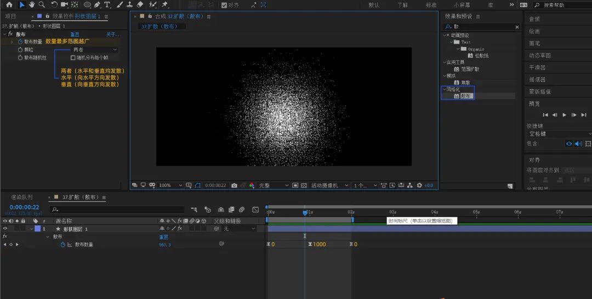This screenshot has width=592, height=299.
Task: Click the current time indicator handle
Action: [305, 213]
